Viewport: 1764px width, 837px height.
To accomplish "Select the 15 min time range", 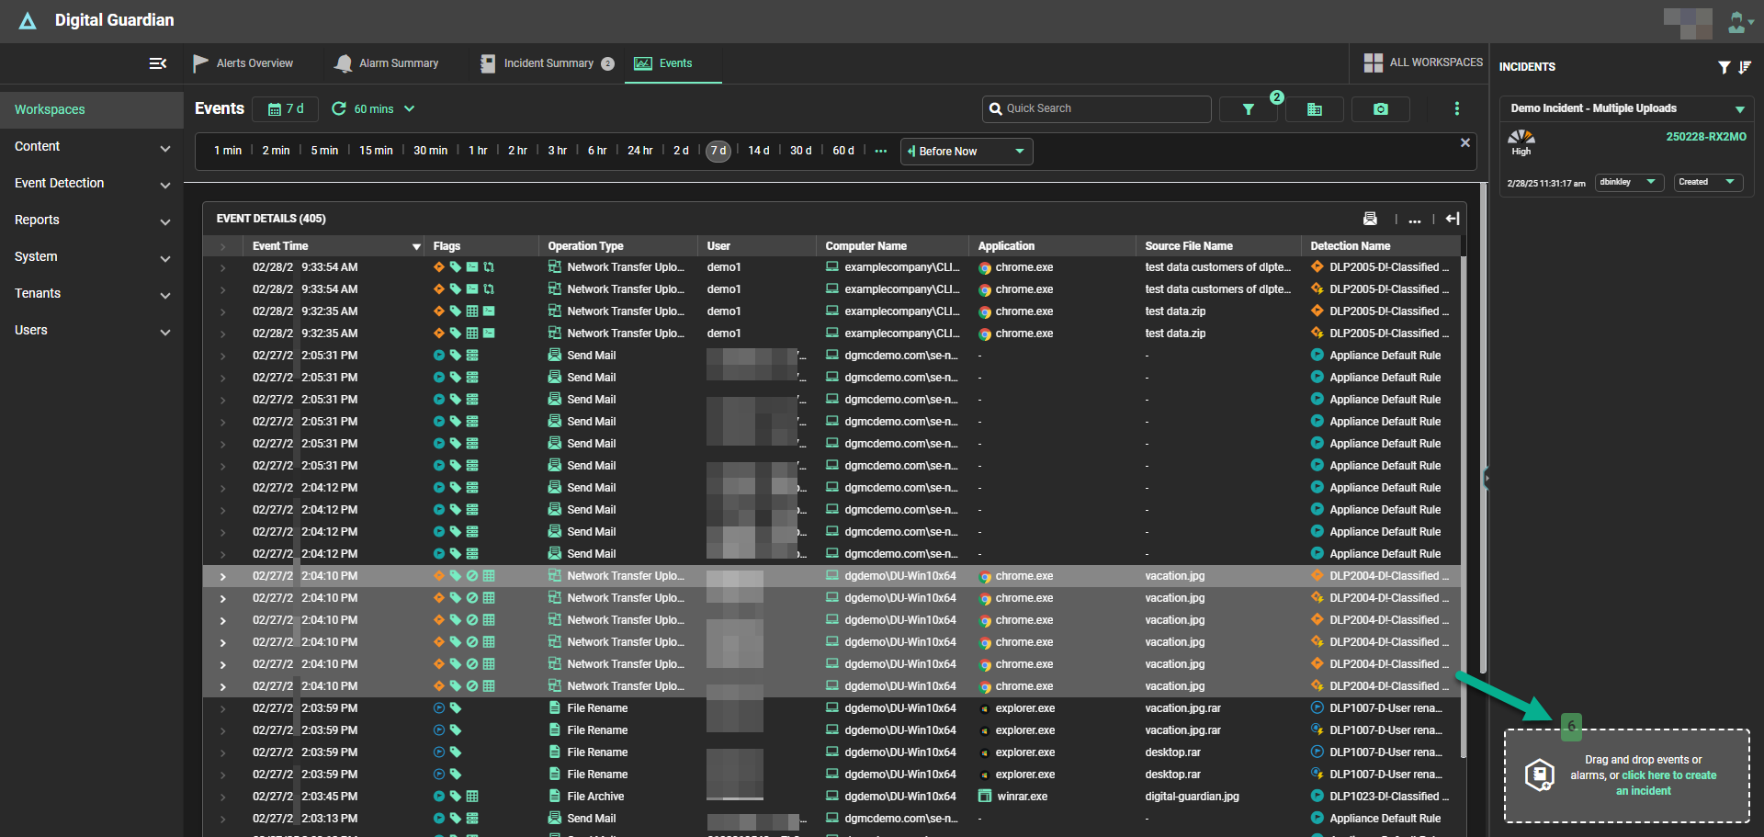I will 376,151.
